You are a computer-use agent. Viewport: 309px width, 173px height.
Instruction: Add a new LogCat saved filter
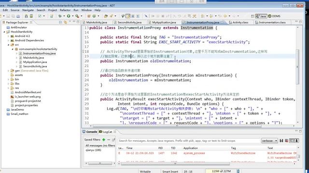(x=104, y=140)
